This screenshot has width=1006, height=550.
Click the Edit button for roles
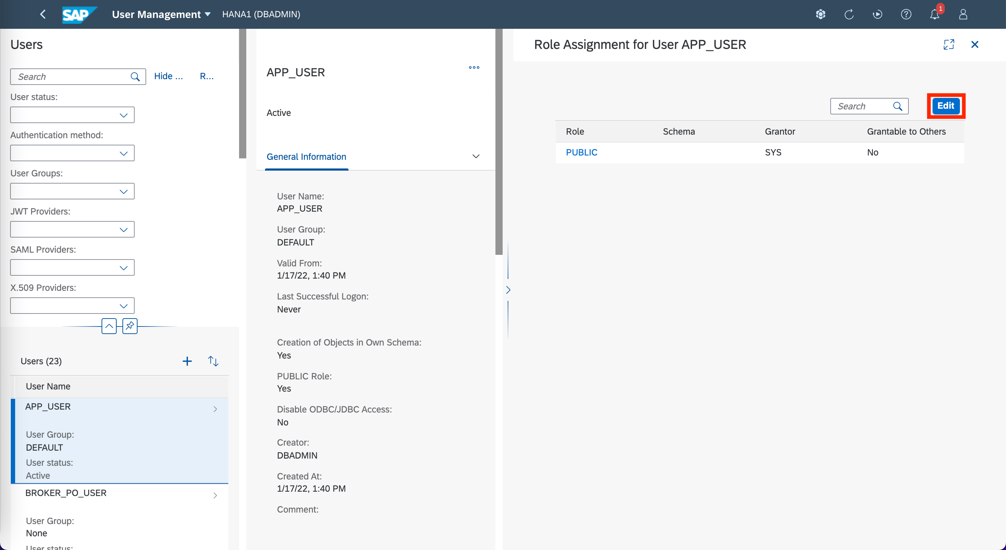945,106
